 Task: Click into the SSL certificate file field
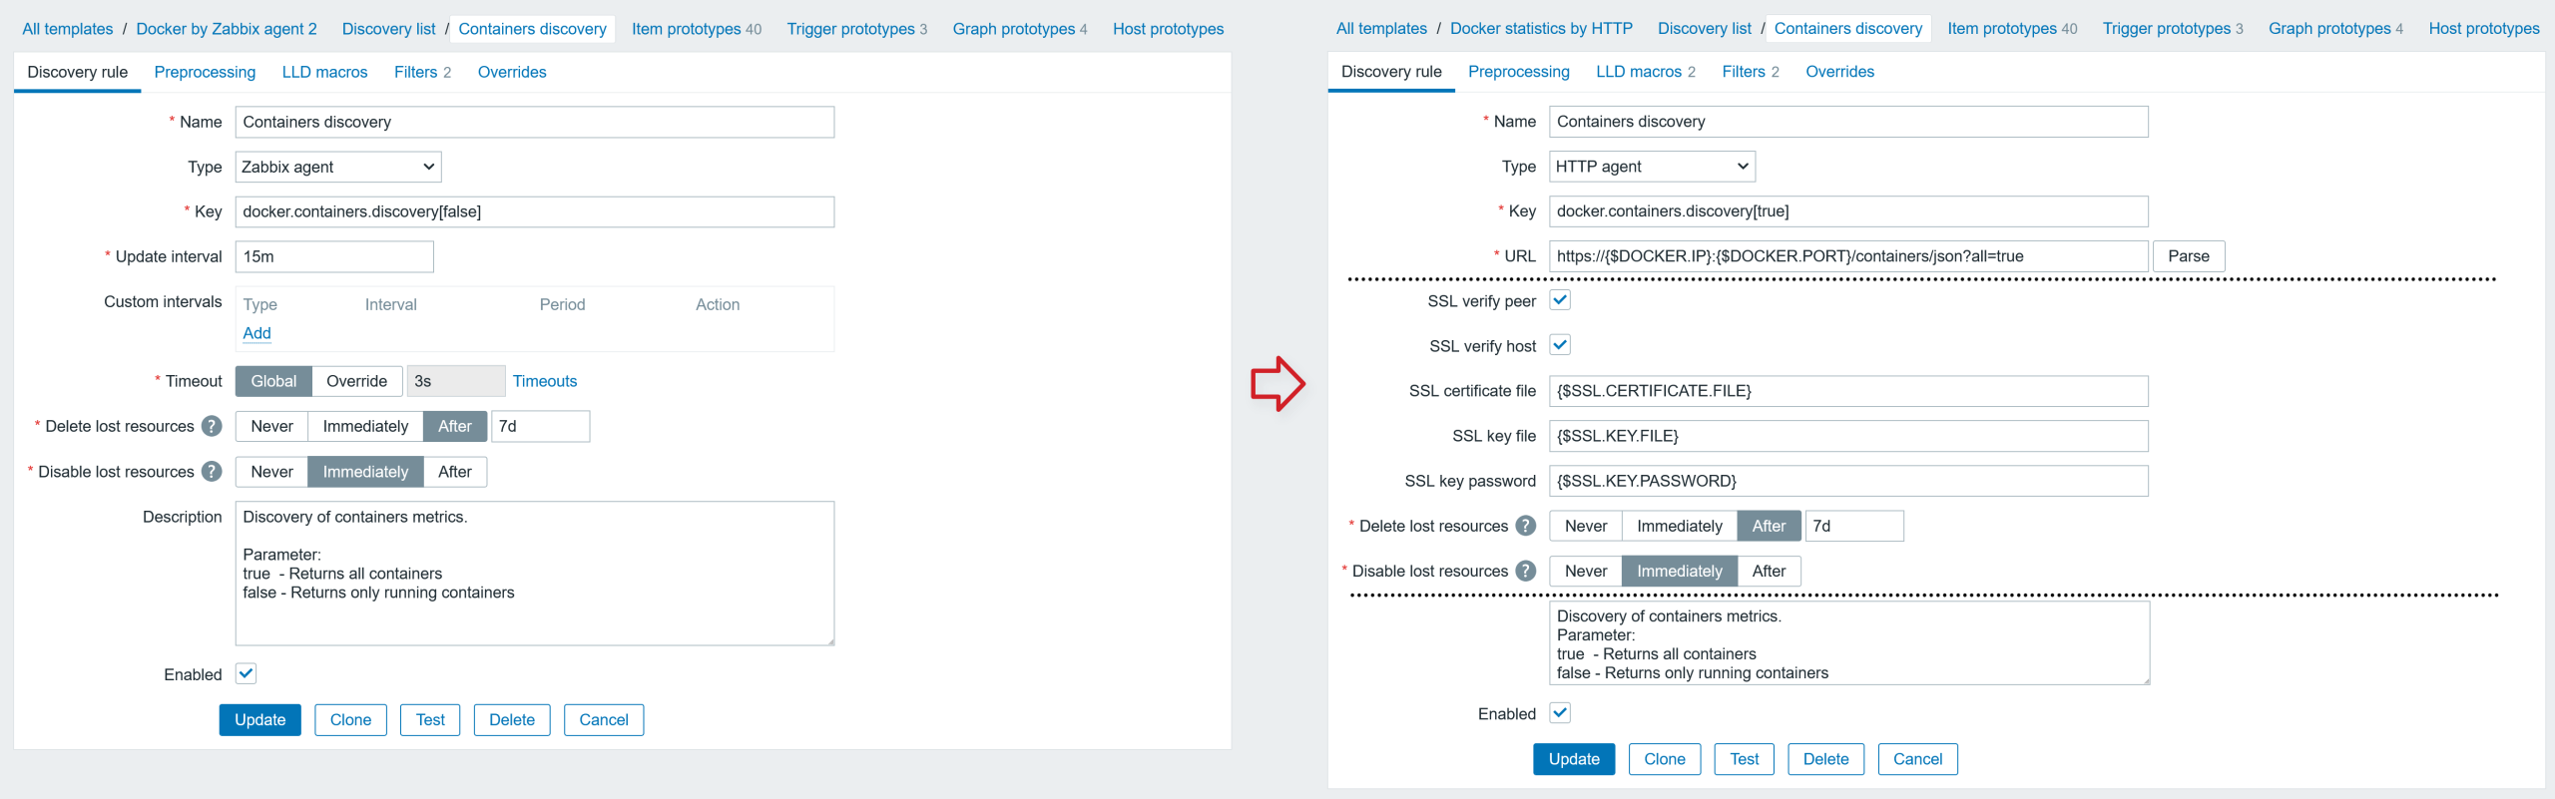point(1847,391)
